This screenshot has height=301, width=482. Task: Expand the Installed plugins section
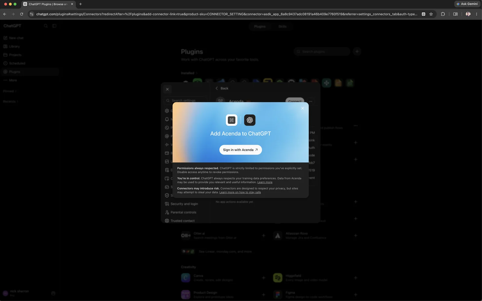point(189,73)
